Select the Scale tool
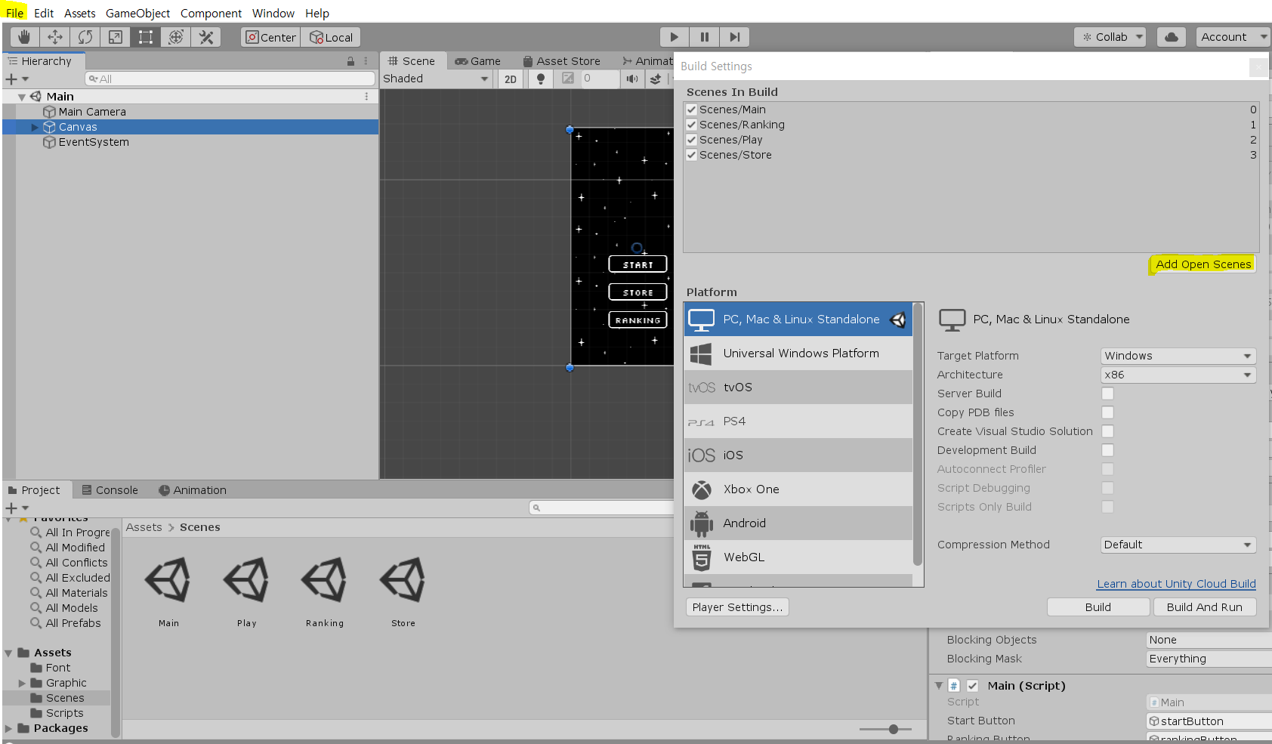The height and width of the screenshot is (744, 1272). [116, 37]
